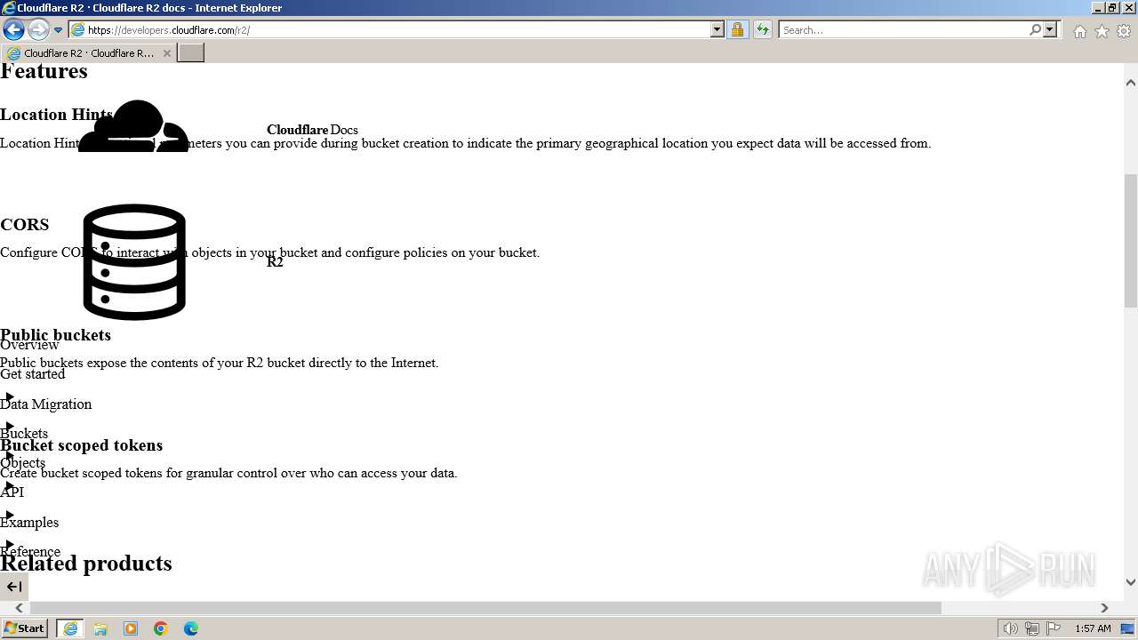Click the Cloudflare cloud logo

133,125
